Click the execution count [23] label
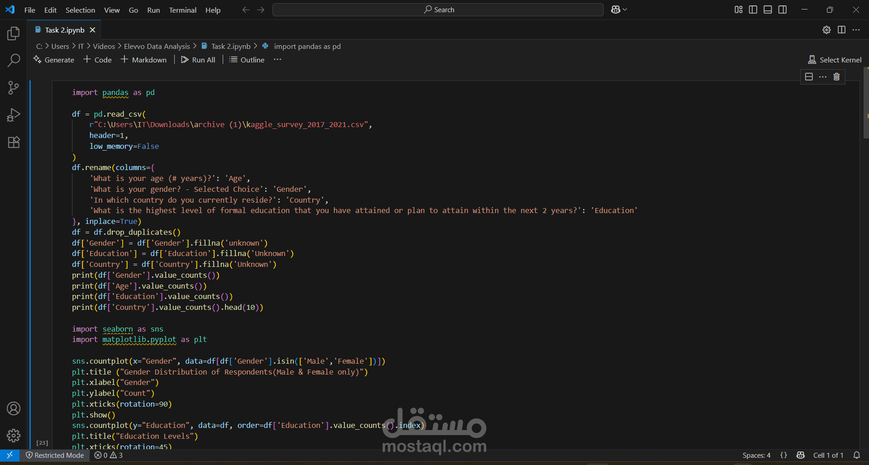 42,443
